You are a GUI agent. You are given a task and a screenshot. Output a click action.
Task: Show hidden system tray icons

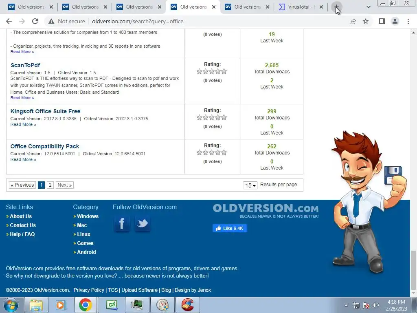point(346,305)
